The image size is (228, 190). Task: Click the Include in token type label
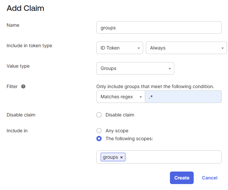pos(29,46)
